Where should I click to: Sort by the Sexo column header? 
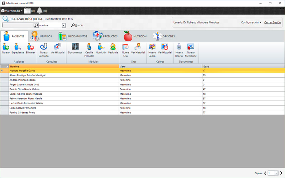click(x=161, y=67)
